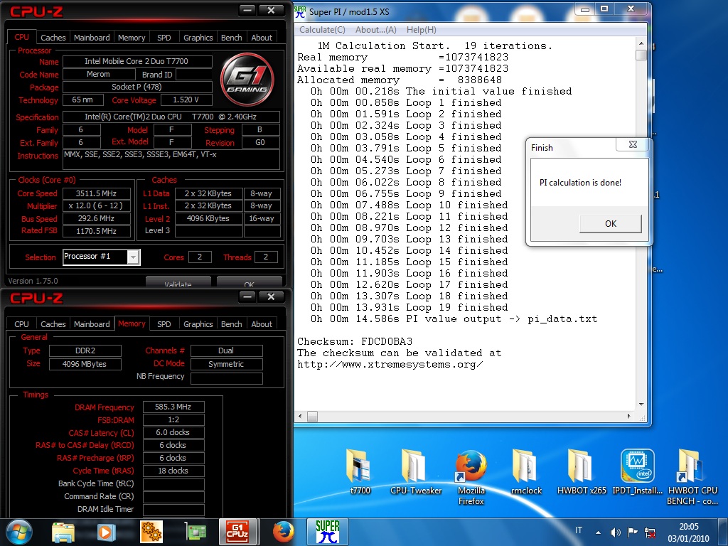Viewport: 728px width, 546px height.
Task: Open the Windows Start menu orb
Action: pos(19,532)
